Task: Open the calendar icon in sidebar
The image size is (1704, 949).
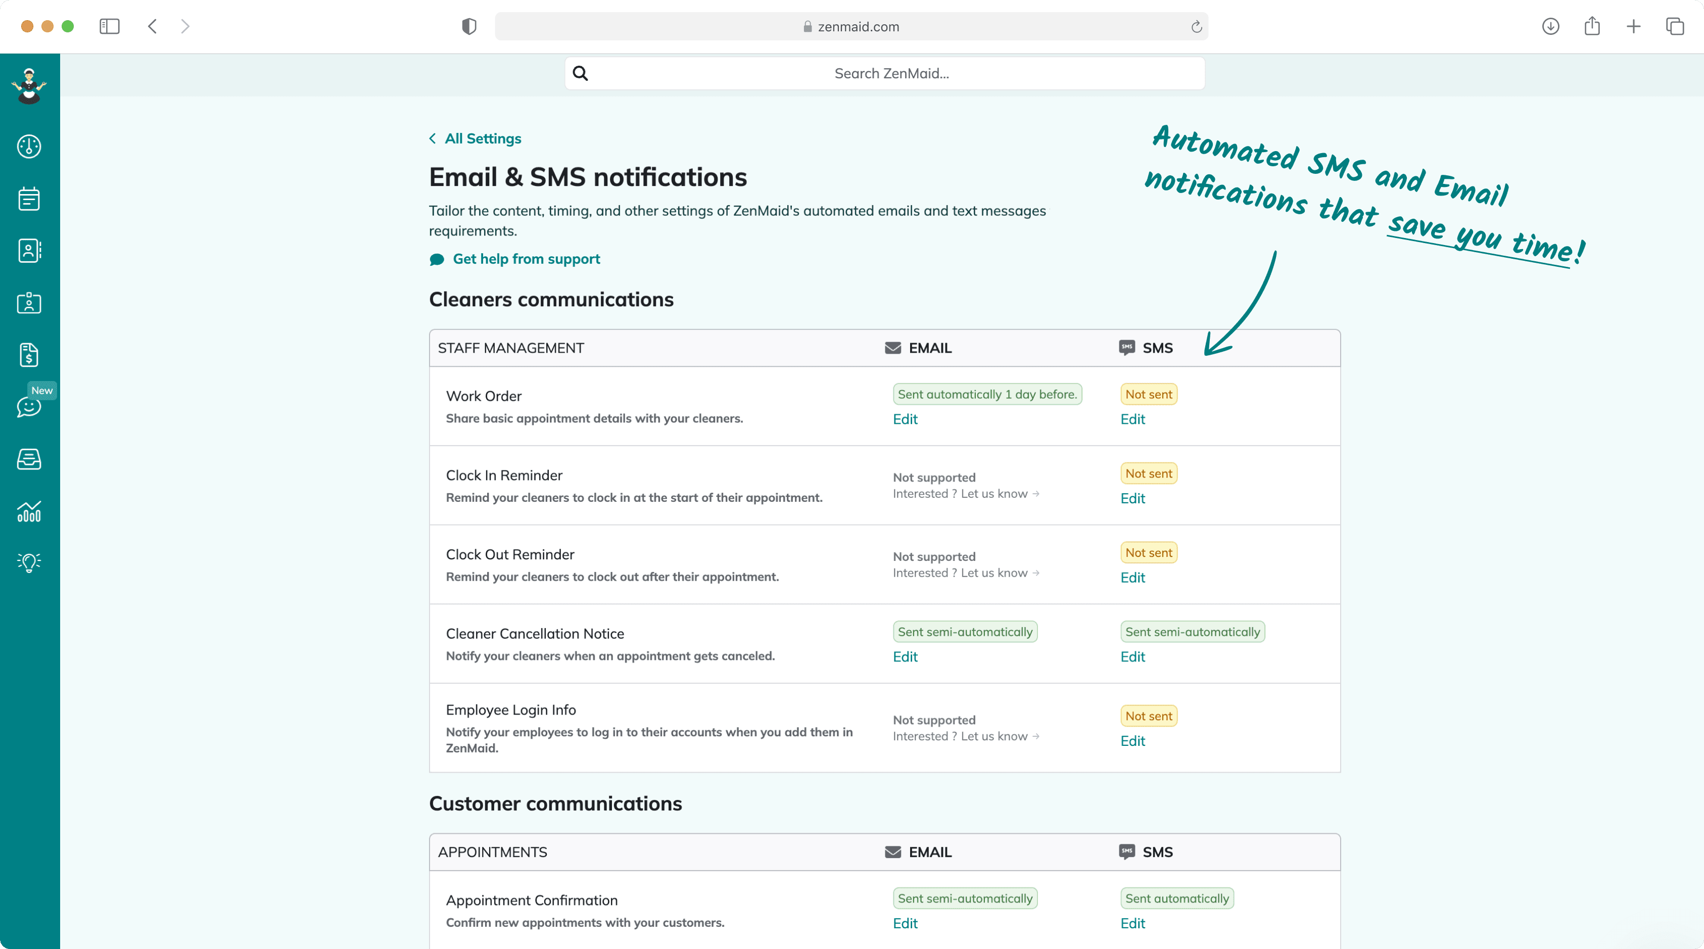Action: [x=29, y=199]
